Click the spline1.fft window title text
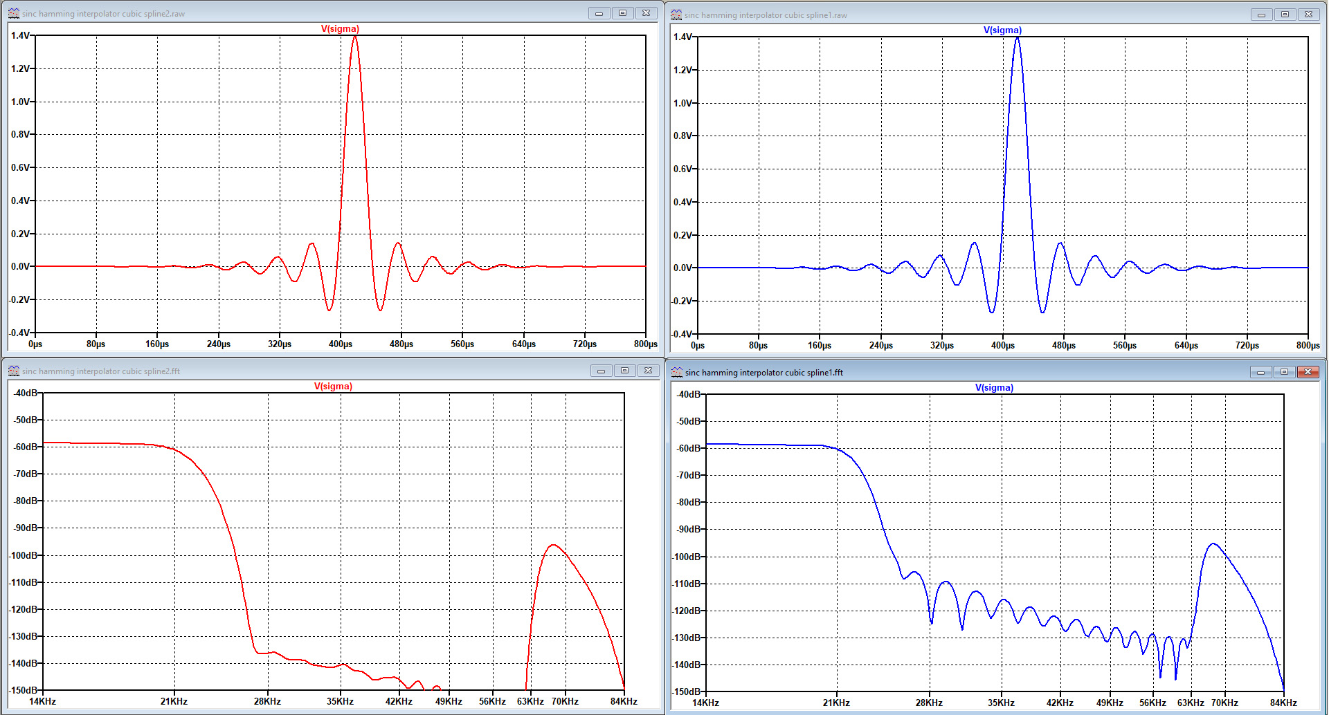Image resolution: width=1329 pixels, height=715 pixels. [x=764, y=373]
